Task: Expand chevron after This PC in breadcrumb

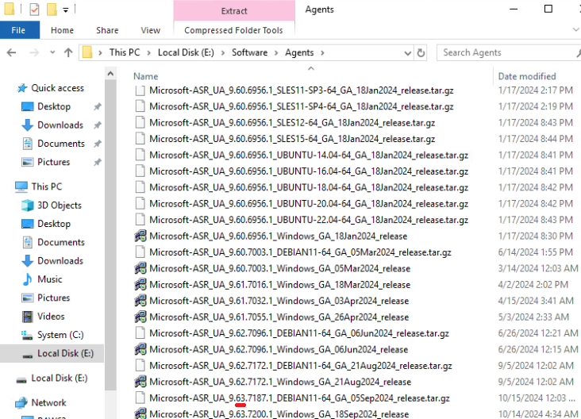Action: [149, 53]
